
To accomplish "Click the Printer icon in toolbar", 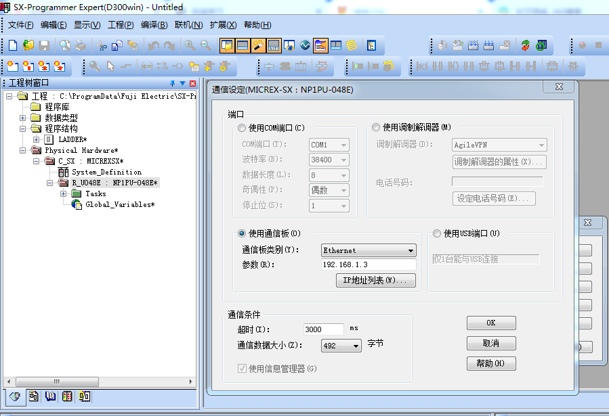I will point(81,45).
